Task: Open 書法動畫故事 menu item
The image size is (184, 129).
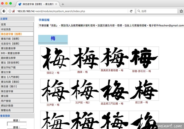Action: pyautogui.click(x=17, y=48)
